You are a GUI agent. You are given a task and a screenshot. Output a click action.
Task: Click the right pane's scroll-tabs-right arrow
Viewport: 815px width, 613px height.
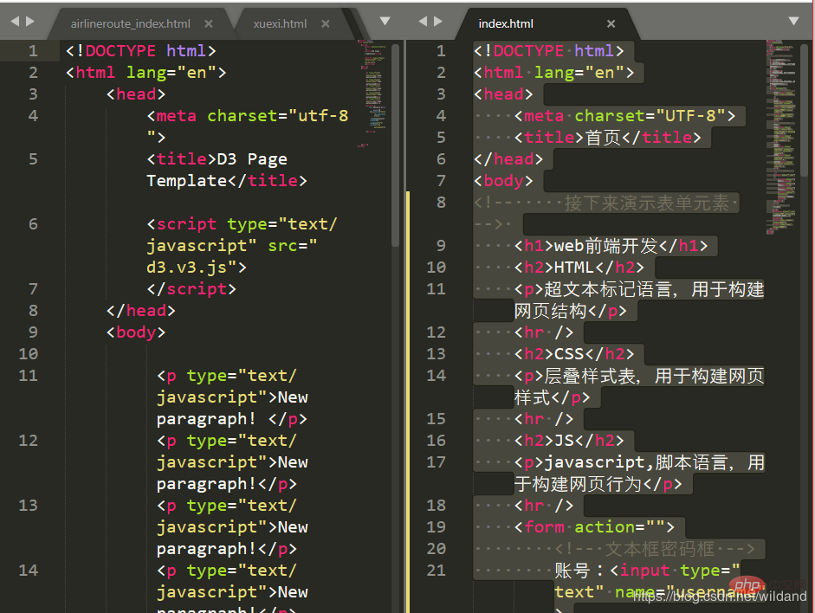click(441, 21)
